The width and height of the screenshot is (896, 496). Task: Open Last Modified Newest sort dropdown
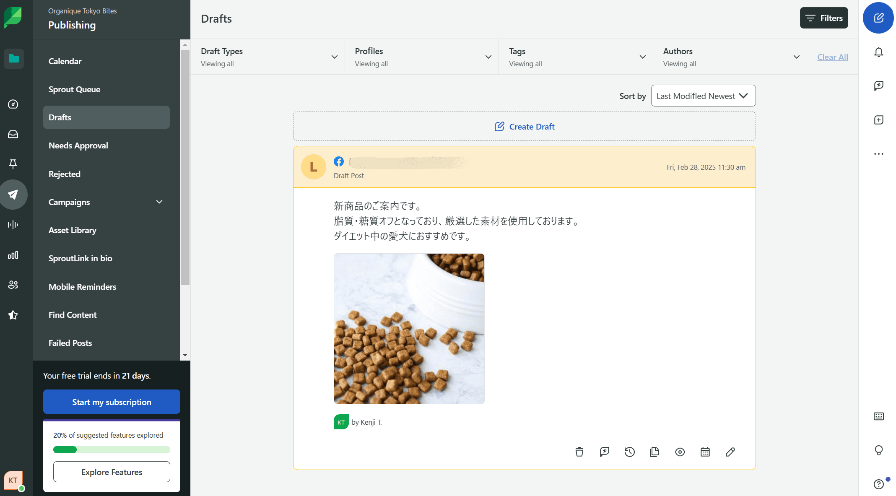(x=703, y=96)
